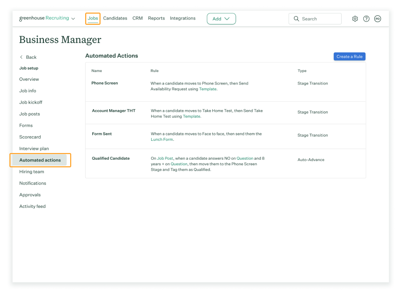Select Notifications in the sidebar
This screenshot has width=406, height=298.
pyautogui.click(x=32, y=183)
